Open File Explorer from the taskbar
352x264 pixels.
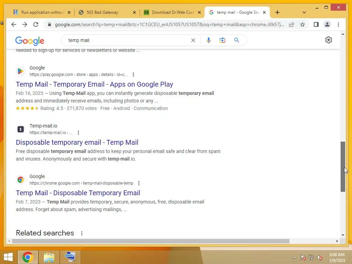pos(49,257)
